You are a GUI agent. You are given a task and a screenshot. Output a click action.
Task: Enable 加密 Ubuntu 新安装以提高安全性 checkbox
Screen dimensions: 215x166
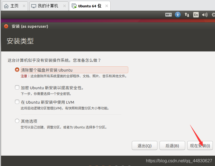point(17,87)
